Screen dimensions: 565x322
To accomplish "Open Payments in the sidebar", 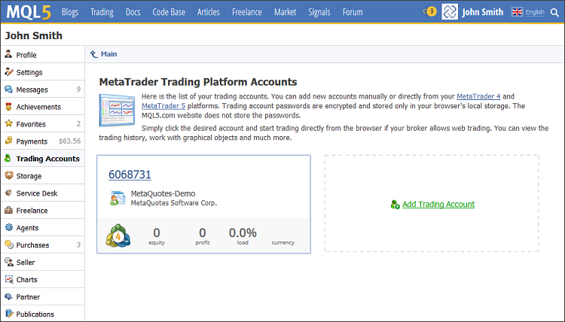I will coord(42,141).
